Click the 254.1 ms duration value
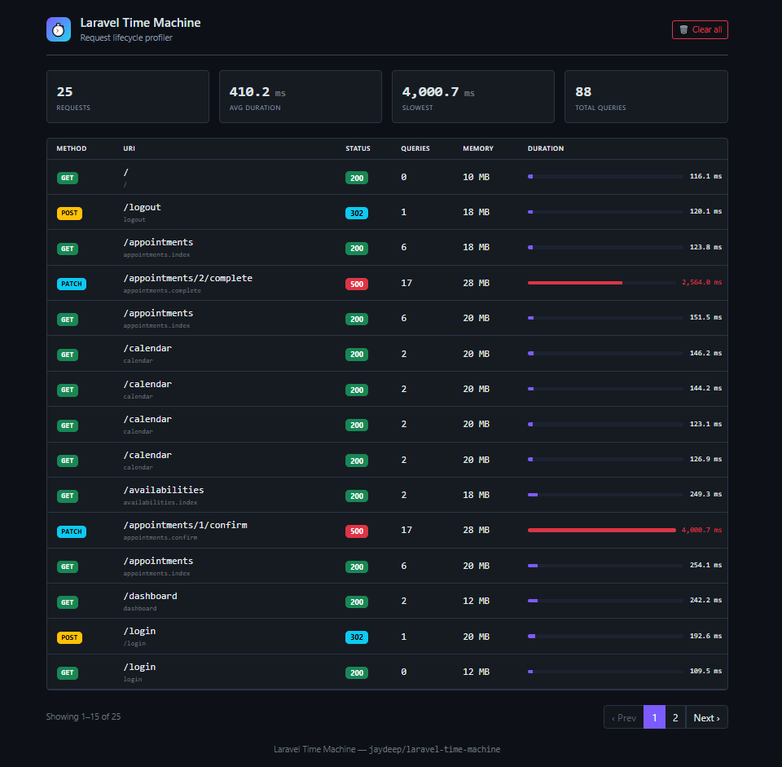Image resolution: width=782 pixels, height=767 pixels. tap(705, 565)
